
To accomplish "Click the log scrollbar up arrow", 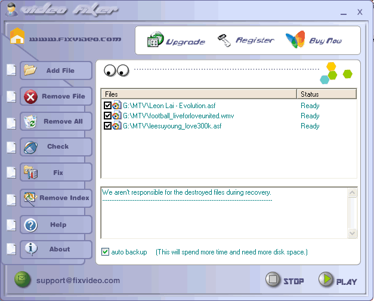I will click(x=353, y=193).
